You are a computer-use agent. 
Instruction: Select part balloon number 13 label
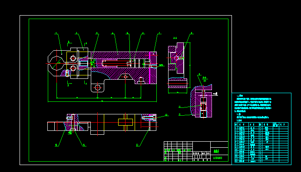point(137,145)
